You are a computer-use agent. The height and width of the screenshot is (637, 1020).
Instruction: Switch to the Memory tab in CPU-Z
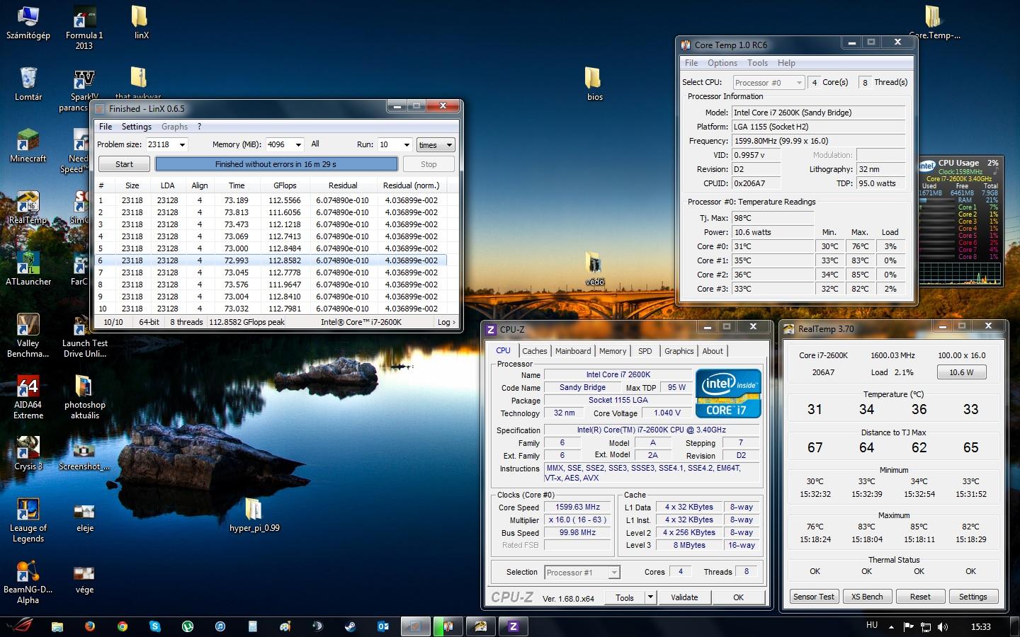(x=613, y=351)
